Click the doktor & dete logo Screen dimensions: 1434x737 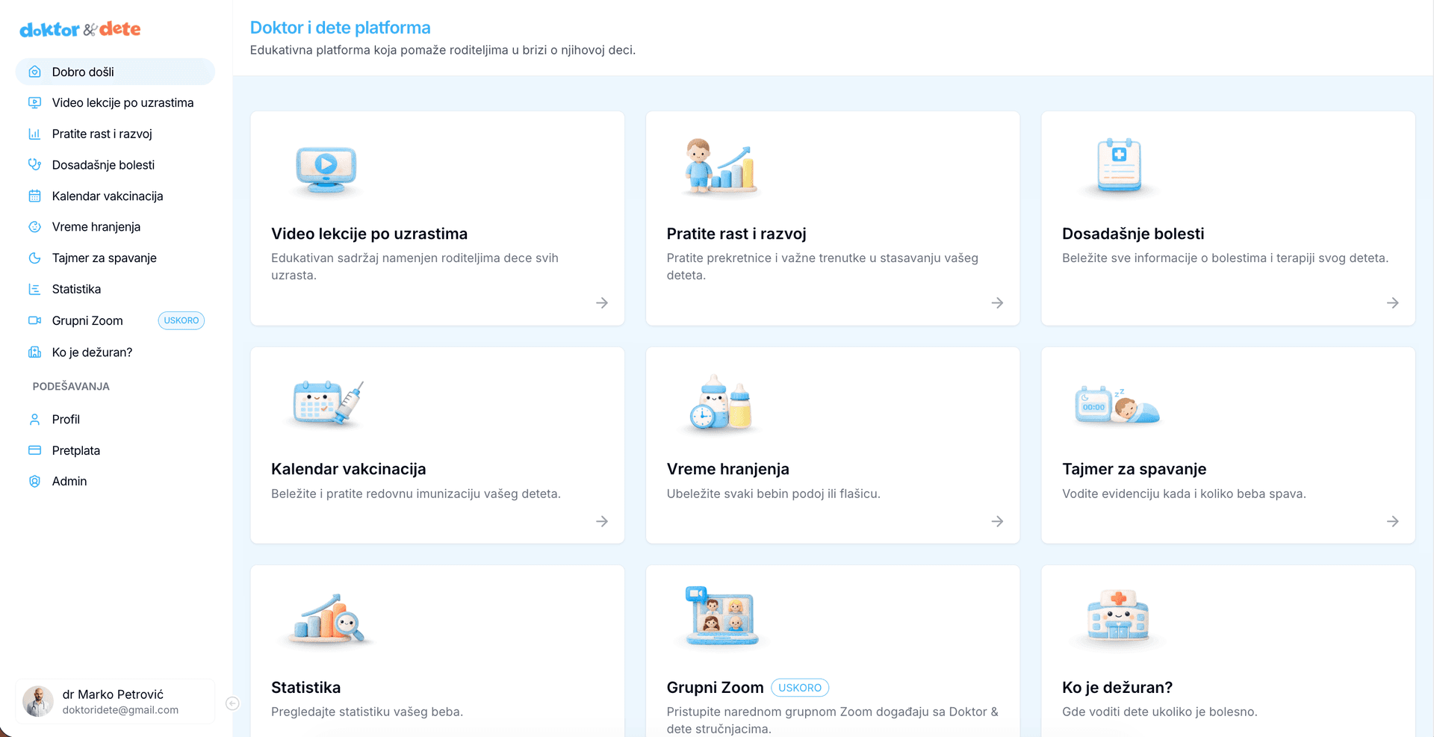[x=80, y=30]
